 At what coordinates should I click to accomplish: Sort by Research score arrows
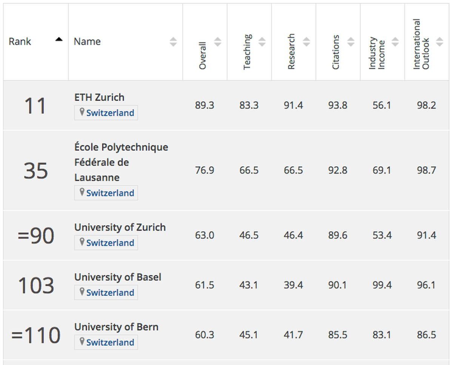click(307, 41)
